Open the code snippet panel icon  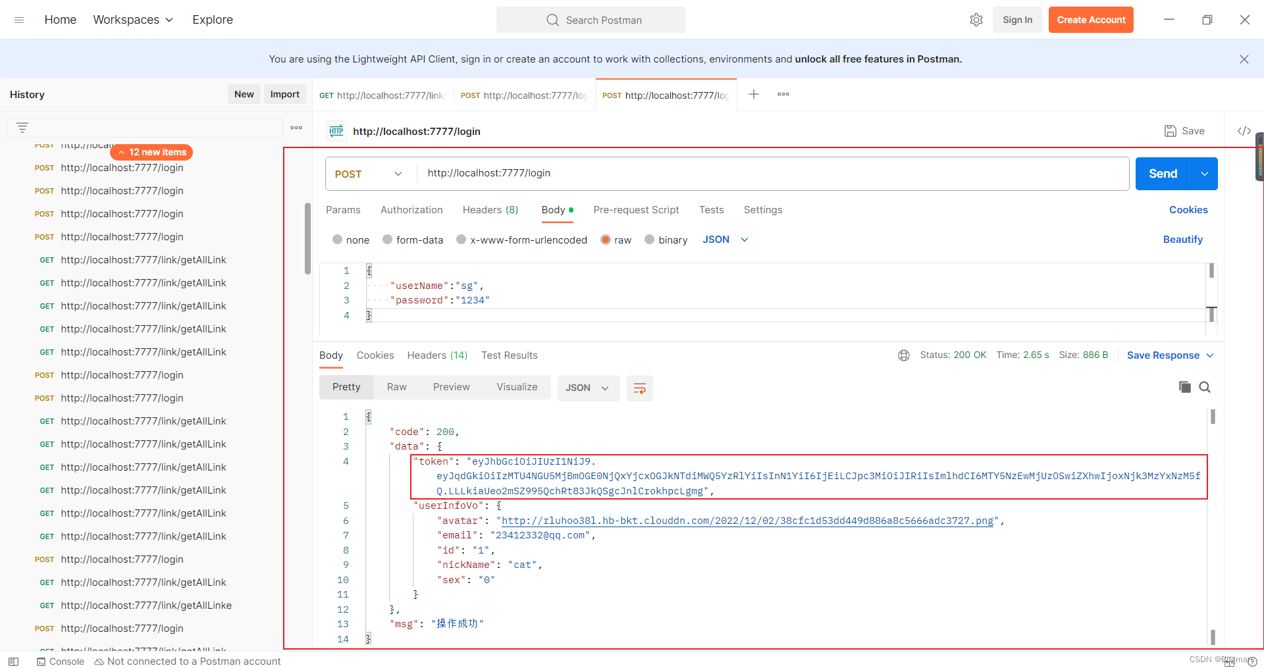pyautogui.click(x=1244, y=131)
